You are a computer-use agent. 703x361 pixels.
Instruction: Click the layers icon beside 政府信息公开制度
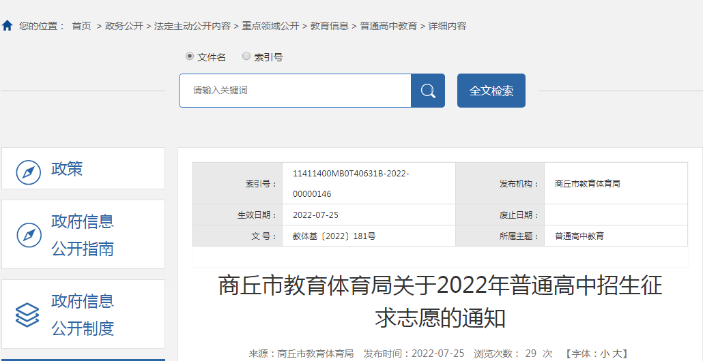click(x=28, y=315)
